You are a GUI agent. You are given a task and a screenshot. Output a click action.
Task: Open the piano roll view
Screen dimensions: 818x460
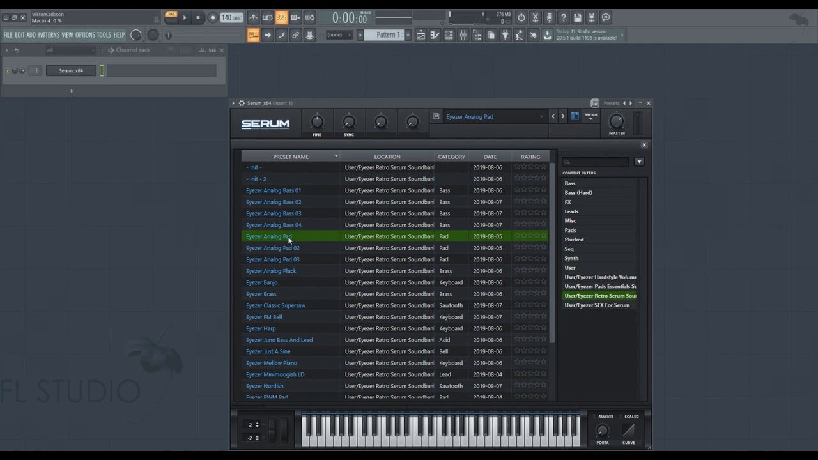(x=435, y=35)
